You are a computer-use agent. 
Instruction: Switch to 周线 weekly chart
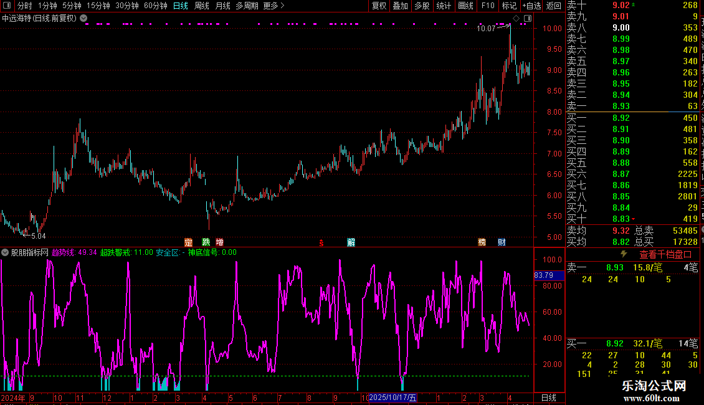pyautogui.click(x=202, y=6)
